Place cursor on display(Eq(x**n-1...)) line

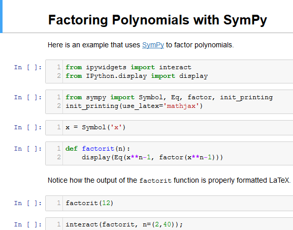152,157
